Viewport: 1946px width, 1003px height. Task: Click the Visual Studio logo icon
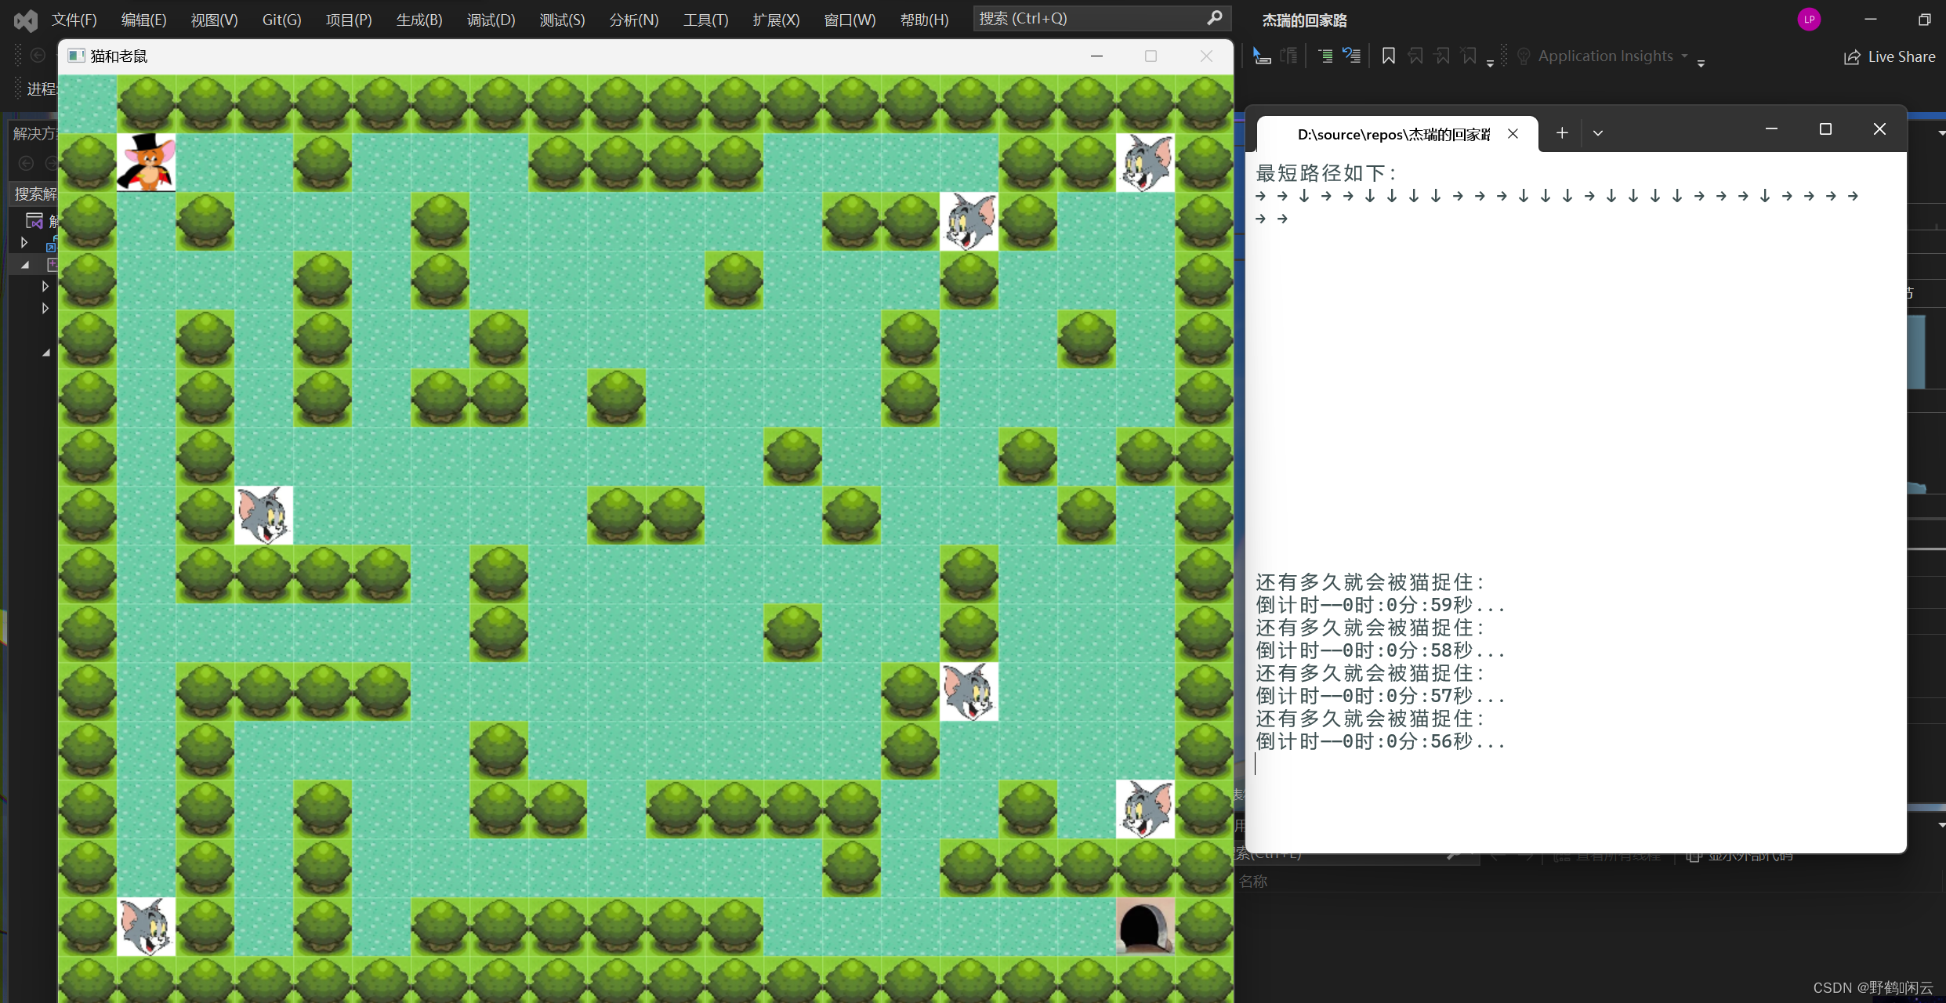25,20
